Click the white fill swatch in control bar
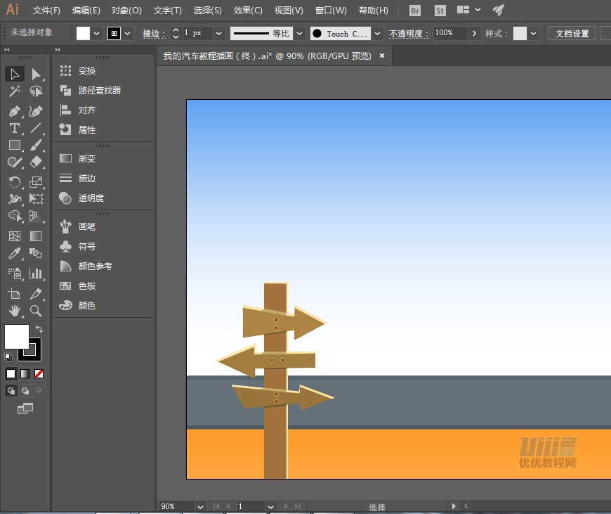Image resolution: width=611 pixels, height=514 pixels. 83,34
